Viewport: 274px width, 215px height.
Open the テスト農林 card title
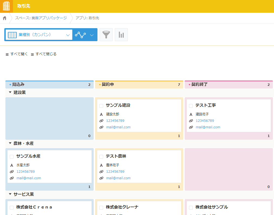tap(116, 156)
